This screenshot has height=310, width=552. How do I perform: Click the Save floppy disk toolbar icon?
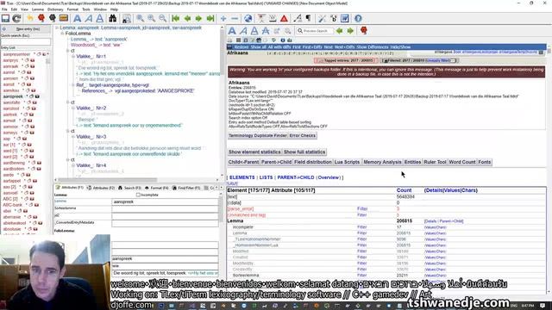pos(5,18)
